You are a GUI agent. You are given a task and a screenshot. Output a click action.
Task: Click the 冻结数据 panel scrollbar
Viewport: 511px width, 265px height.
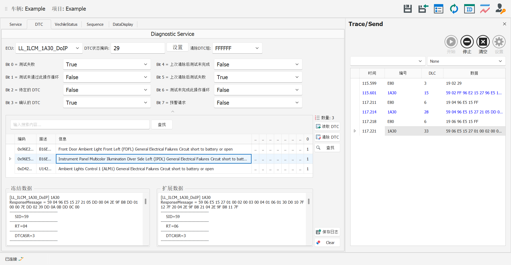pos(146,201)
